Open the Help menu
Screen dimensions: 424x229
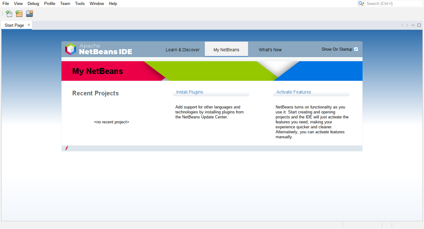(113, 3)
